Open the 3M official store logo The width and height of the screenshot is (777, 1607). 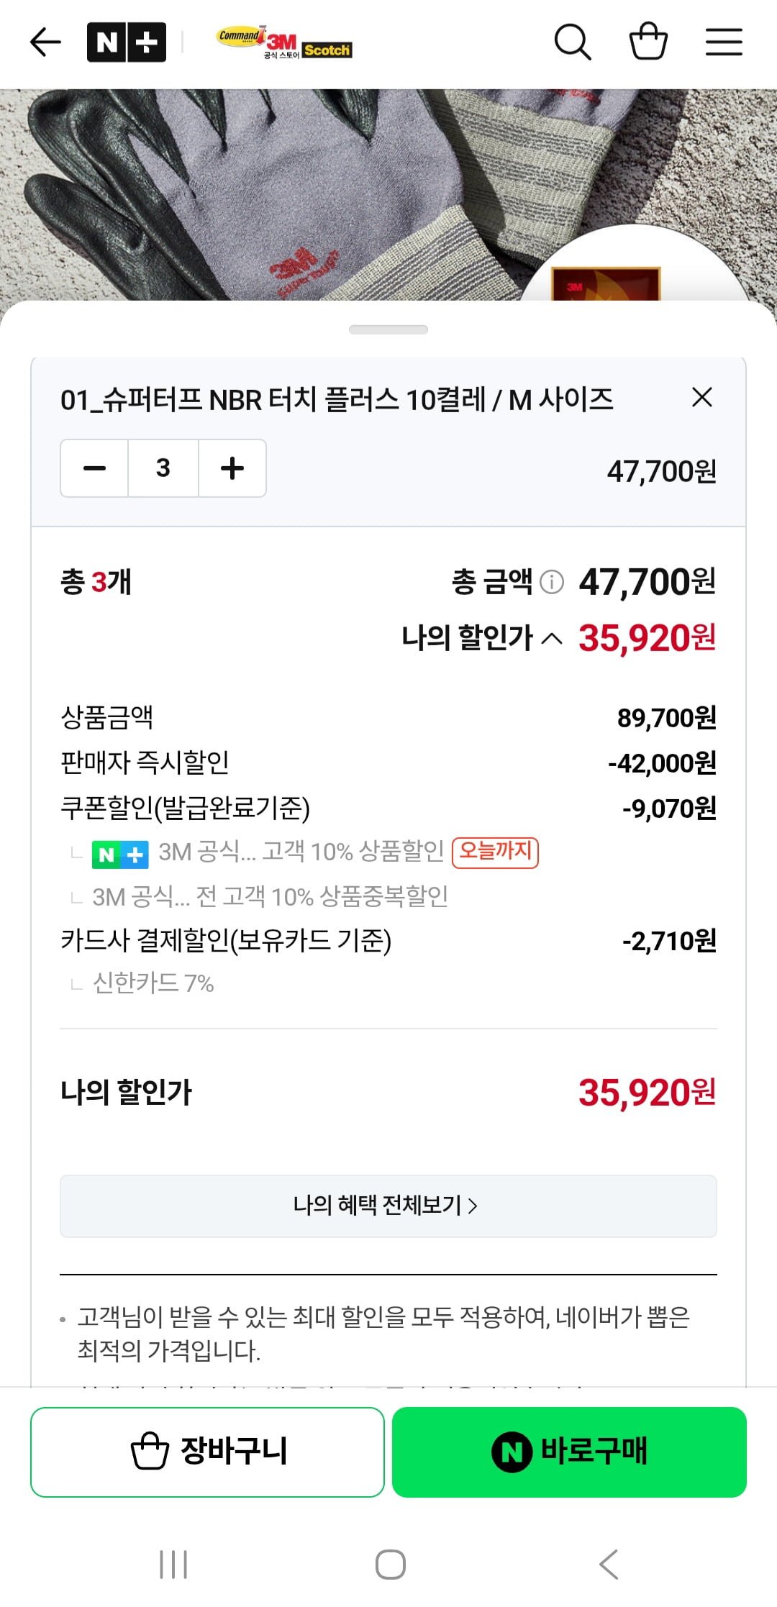[x=284, y=43]
